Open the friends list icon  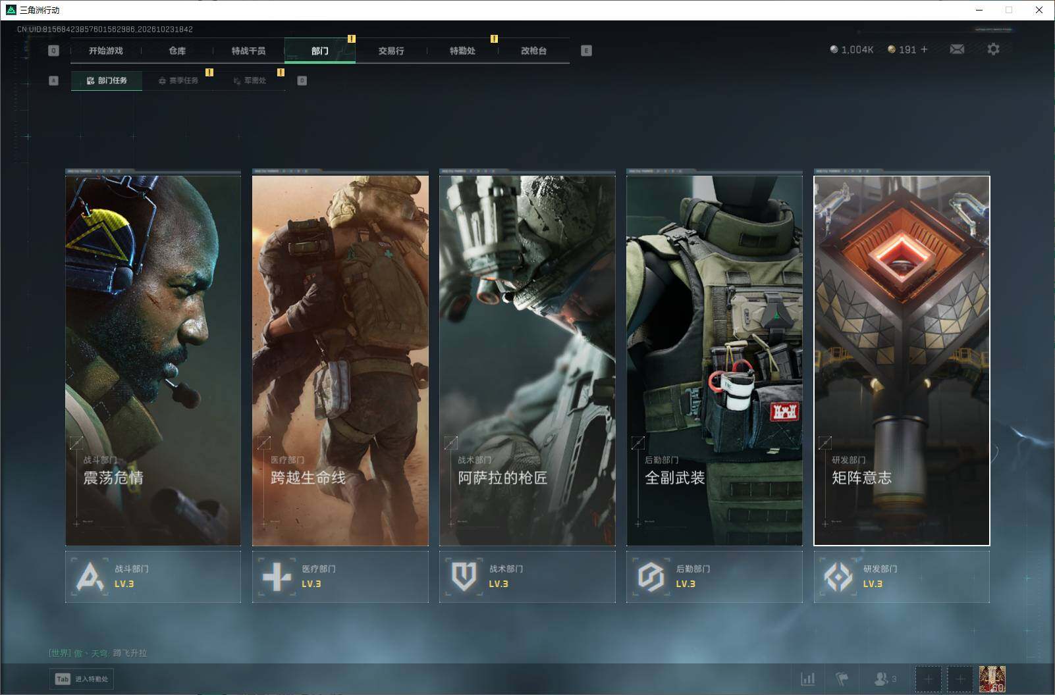point(884,679)
